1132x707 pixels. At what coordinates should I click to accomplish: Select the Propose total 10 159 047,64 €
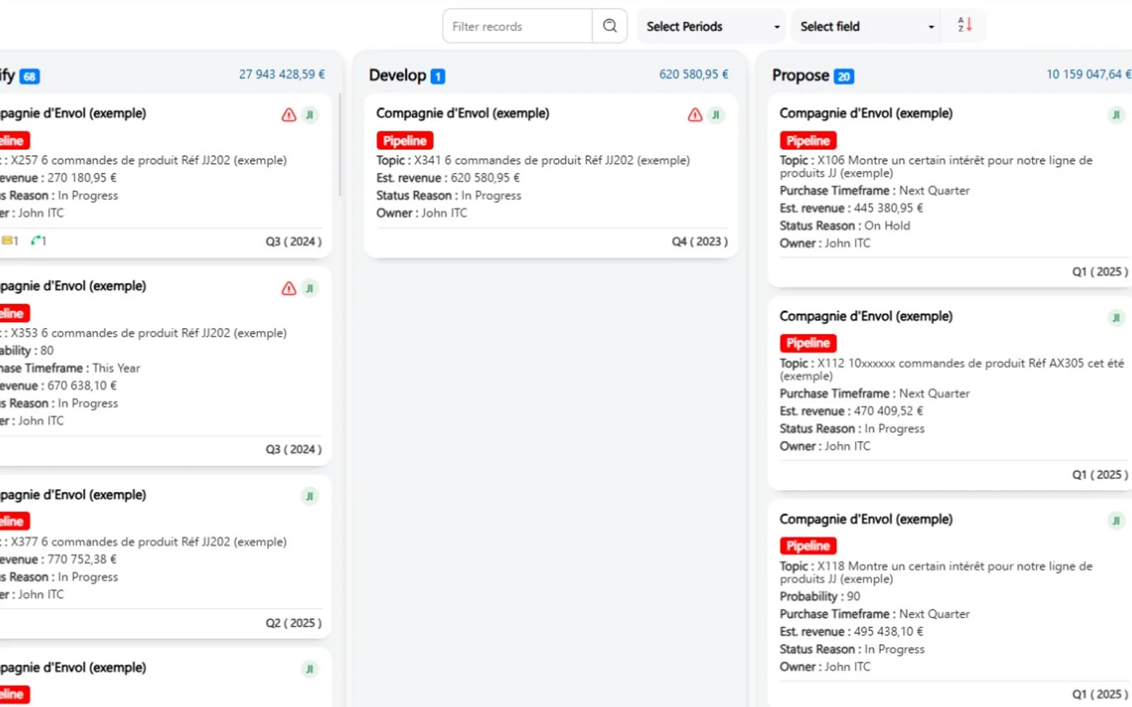point(1089,74)
